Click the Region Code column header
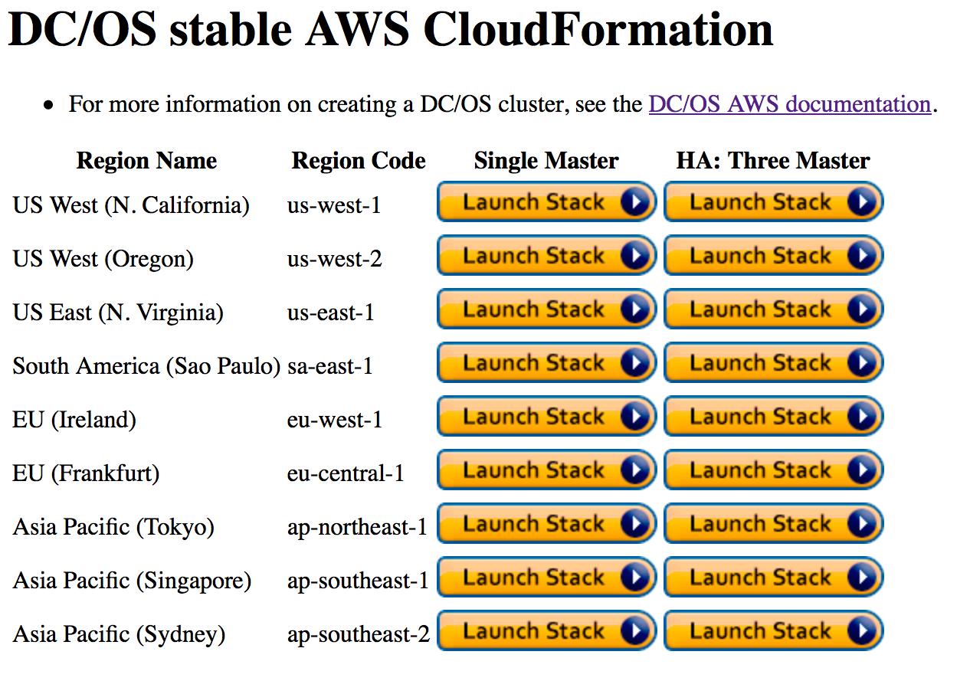Screen dimensions: 970x694 (x=359, y=161)
